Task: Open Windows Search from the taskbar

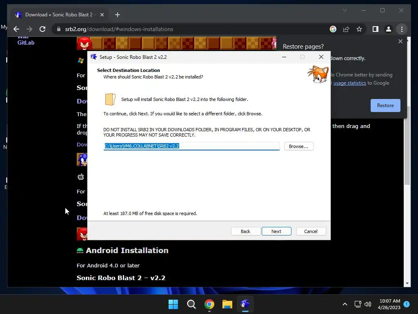Action: [191, 304]
